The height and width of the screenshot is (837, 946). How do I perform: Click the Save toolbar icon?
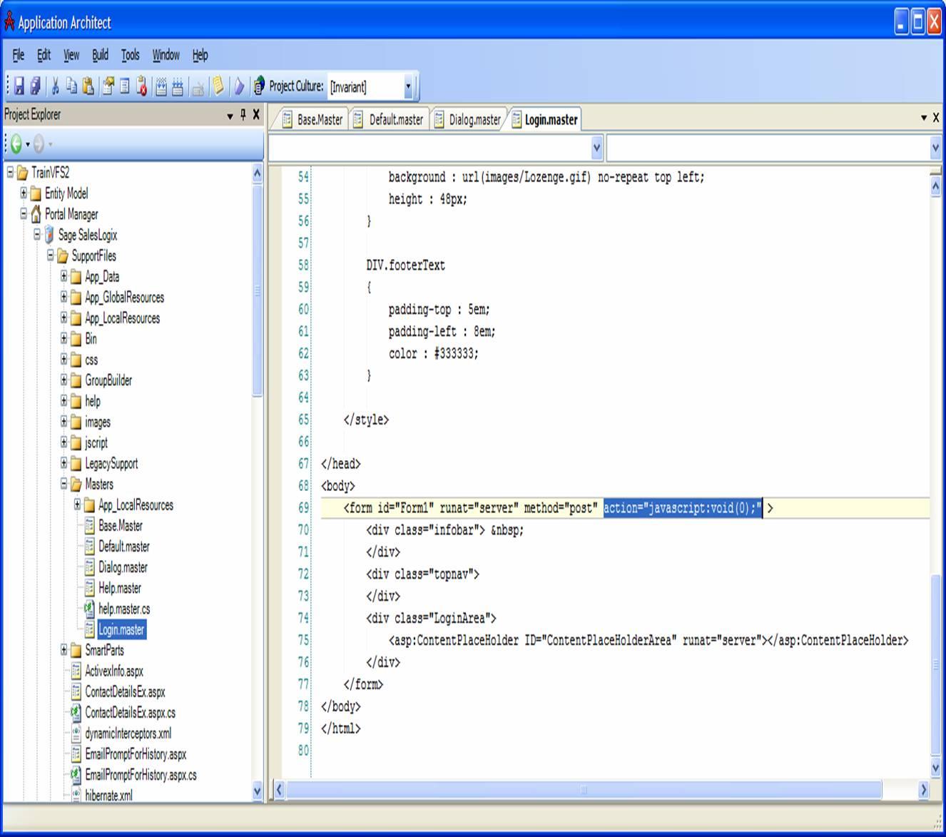(x=19, y=86)
